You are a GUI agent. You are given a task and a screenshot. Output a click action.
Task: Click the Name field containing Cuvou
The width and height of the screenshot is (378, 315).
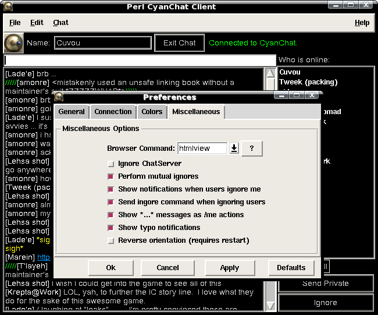103,43
